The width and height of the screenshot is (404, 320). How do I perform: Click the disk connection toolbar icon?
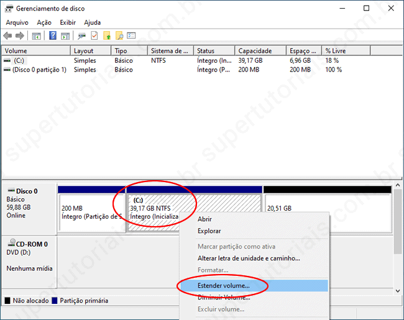click(81, 36)
